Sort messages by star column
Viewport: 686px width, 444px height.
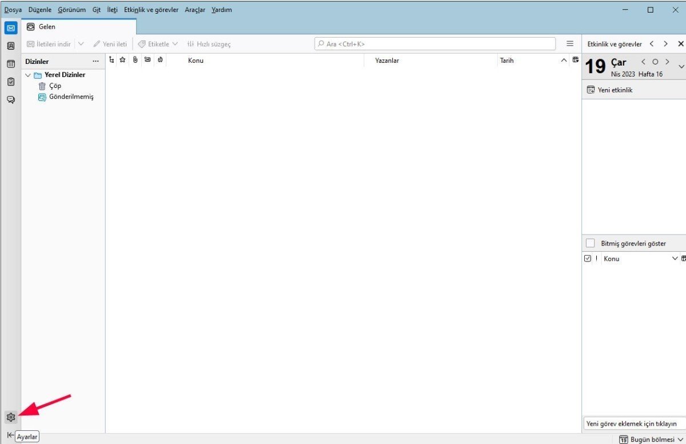point(123,59)
